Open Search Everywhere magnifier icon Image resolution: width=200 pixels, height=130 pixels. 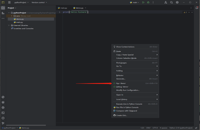[172, 2]
